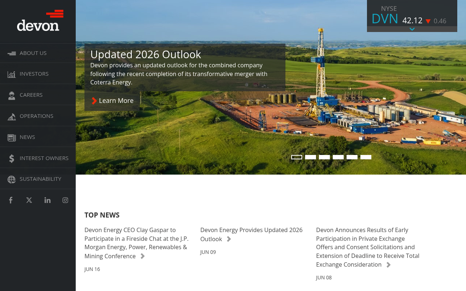Screen dimensions: 466x291
Task: Open Devon's Facebook page
Action: [x=11, y=200]
